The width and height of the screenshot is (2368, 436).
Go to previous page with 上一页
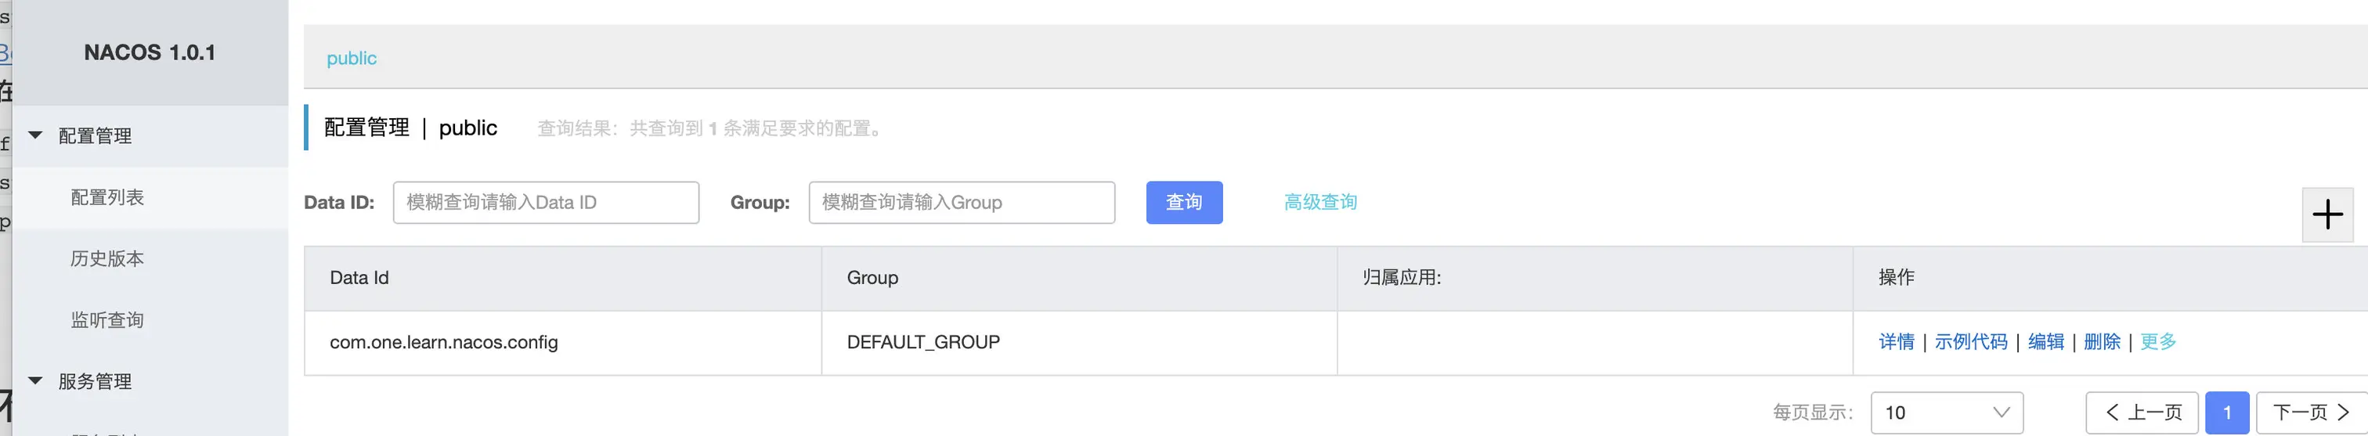pos(2142,412)
